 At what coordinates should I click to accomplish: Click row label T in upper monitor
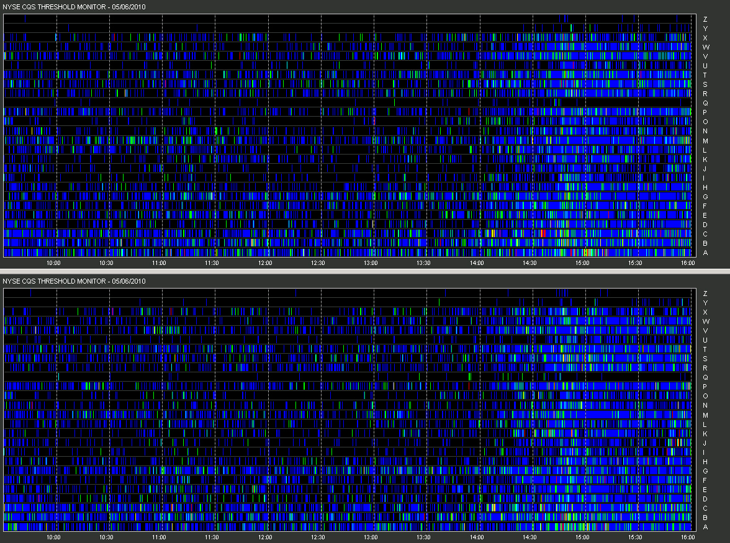pos(705,75)
